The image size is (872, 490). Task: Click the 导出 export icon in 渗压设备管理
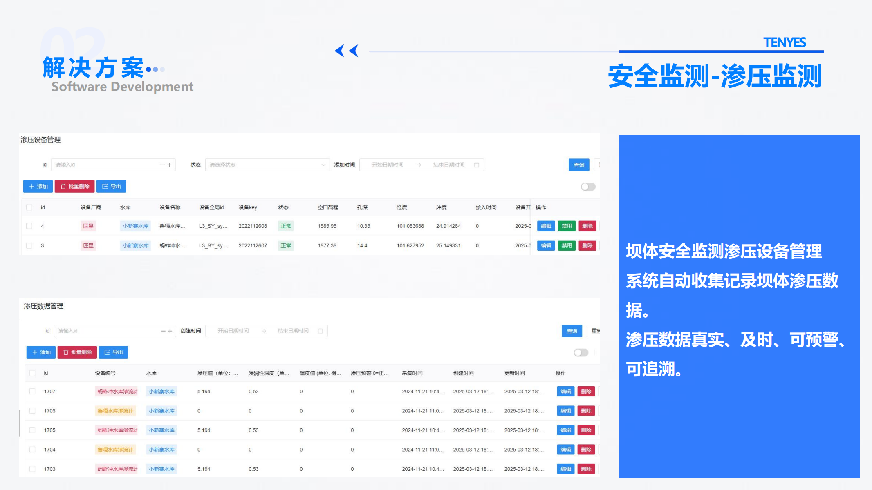click(x=105, y=187)
